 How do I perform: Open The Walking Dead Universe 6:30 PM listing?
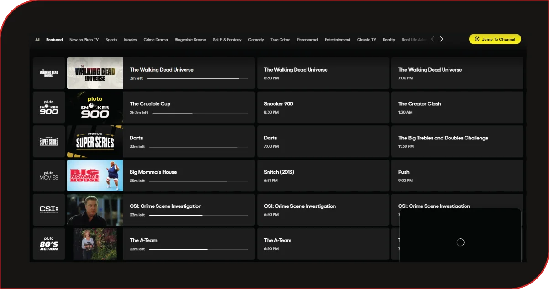click(x=323, y=73)
